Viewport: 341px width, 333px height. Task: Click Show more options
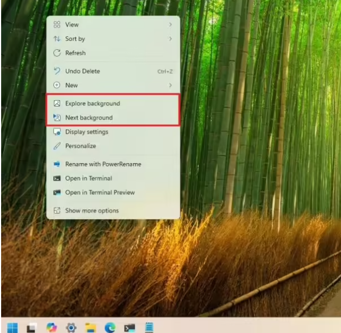click(92, 211)
